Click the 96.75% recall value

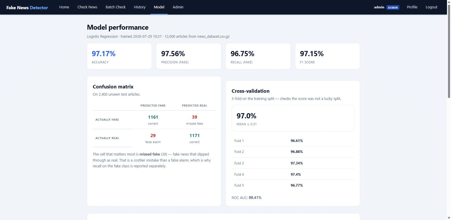point(242,54)
